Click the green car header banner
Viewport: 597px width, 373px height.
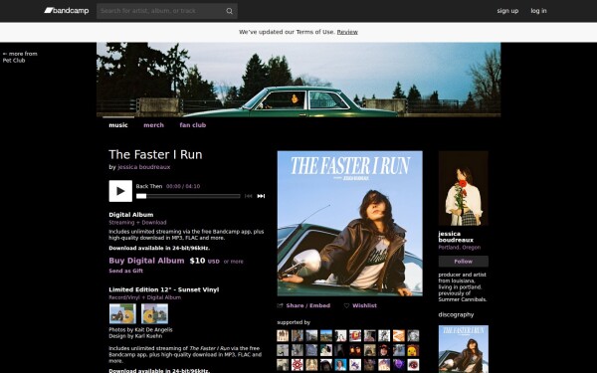pyautogui.click(x=298, y=80)
